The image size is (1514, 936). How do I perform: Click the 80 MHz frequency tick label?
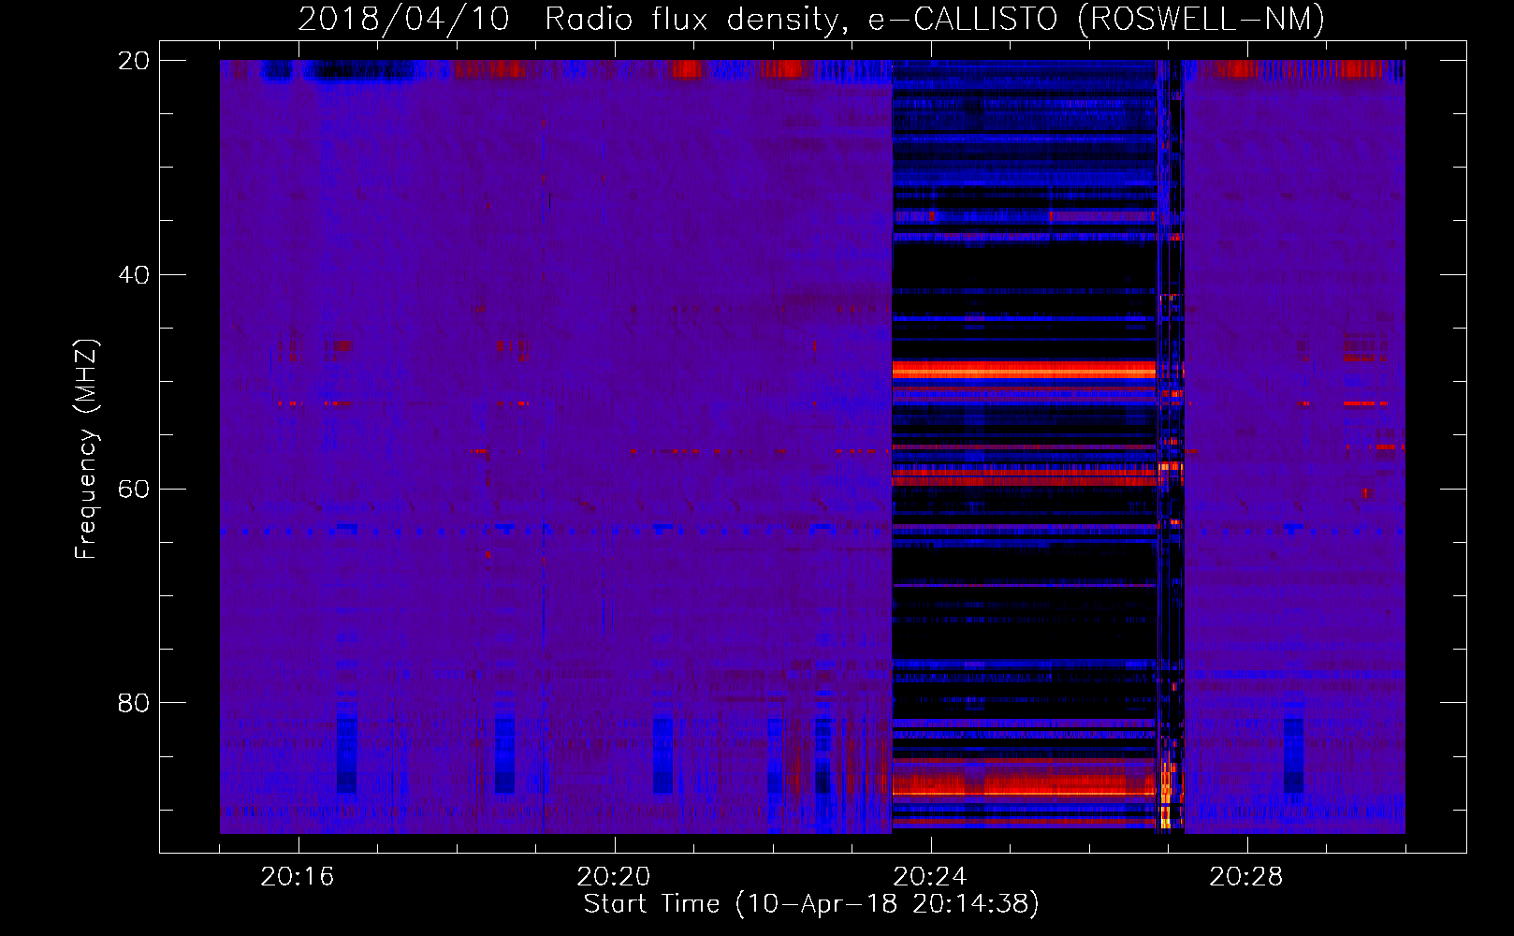(x=134, y=703)
